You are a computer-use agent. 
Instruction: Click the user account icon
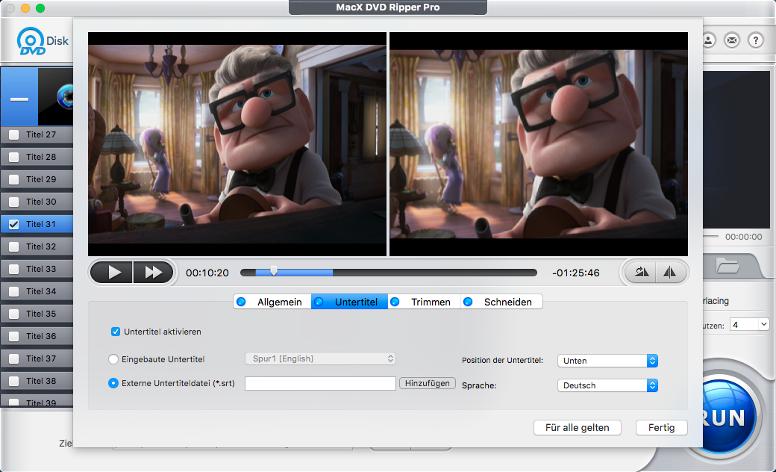[x=709, y=40]
